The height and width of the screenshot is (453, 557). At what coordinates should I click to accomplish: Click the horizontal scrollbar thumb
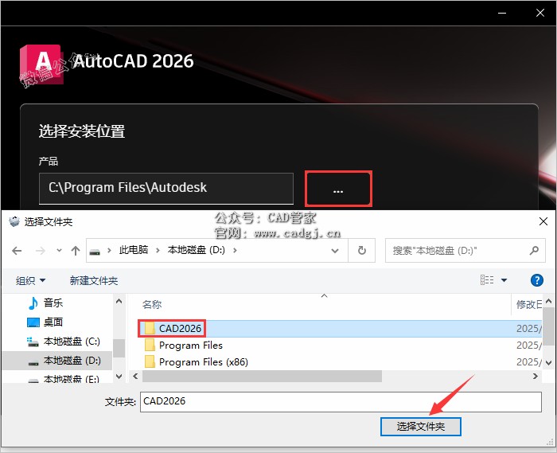click(x=262, y=376)
